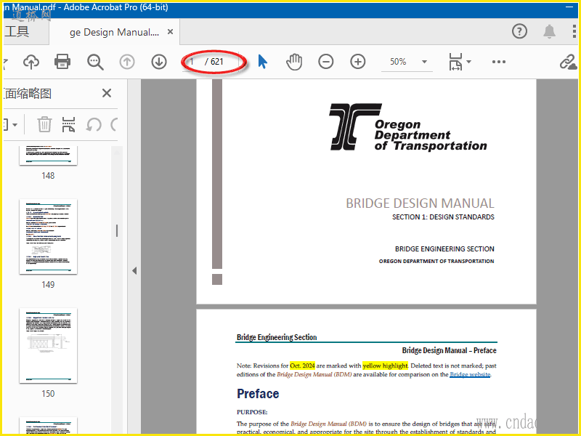Collapse the left navigation pane arrow
The image size is (581, 436).
click(134, 270)
